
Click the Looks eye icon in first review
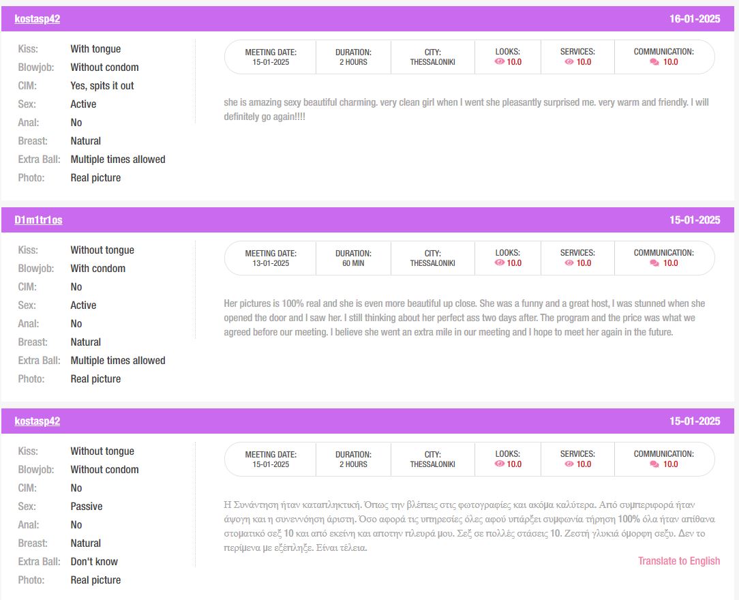coord(500,62)
